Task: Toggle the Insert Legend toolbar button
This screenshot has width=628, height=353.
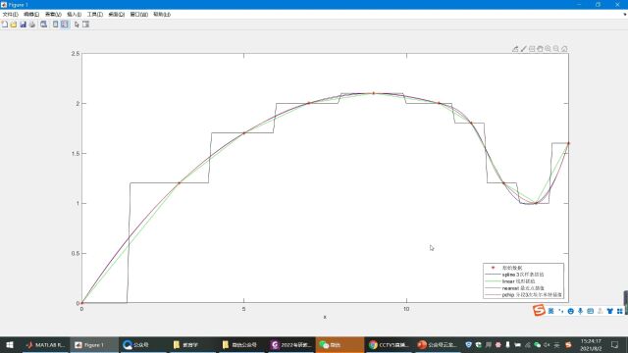Action: point(65,25)
